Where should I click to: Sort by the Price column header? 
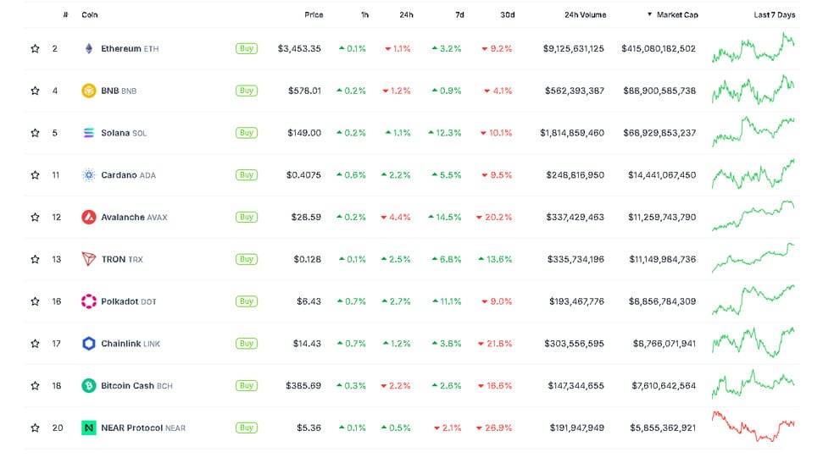pos(314,15)
